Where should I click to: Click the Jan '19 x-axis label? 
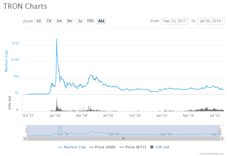[162, 115]
